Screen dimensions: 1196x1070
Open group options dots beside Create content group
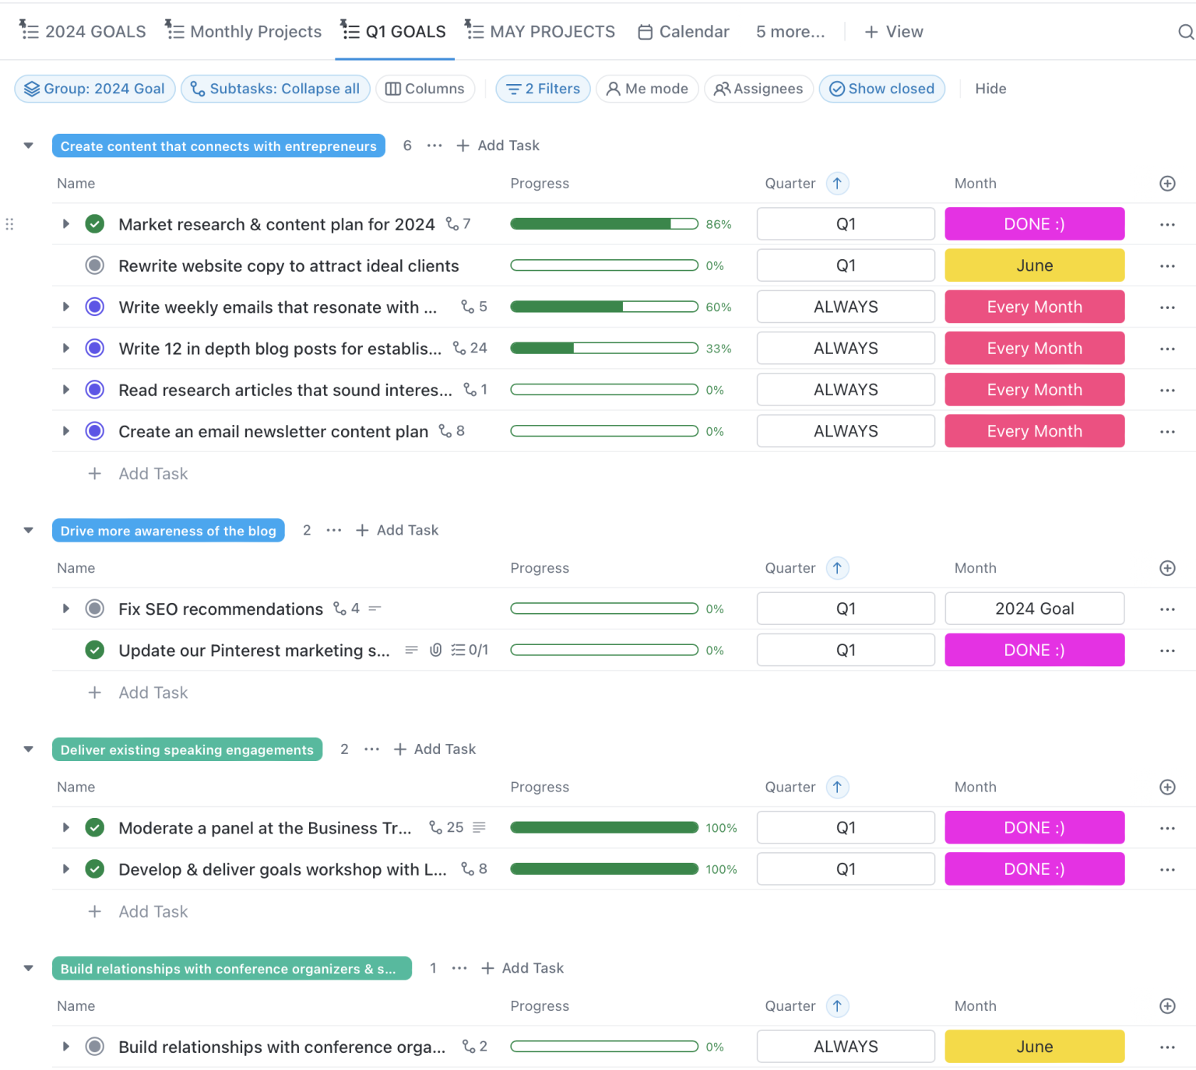click(434, 146)
